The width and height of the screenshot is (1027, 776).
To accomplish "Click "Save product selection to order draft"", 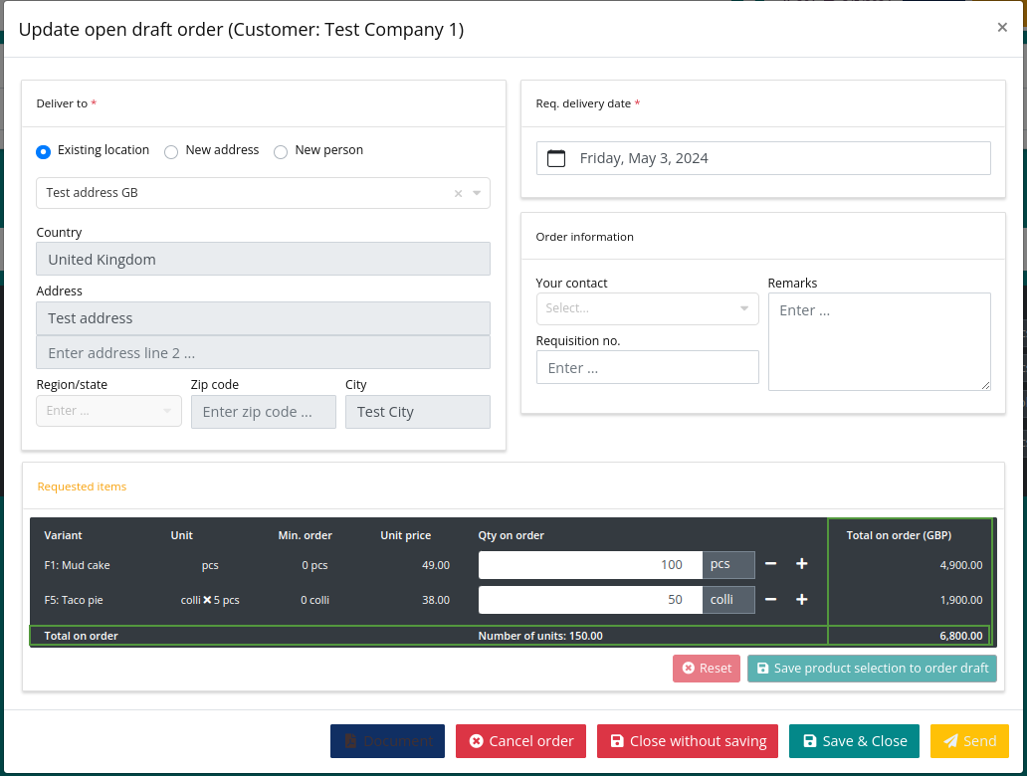I will (872, 668).
